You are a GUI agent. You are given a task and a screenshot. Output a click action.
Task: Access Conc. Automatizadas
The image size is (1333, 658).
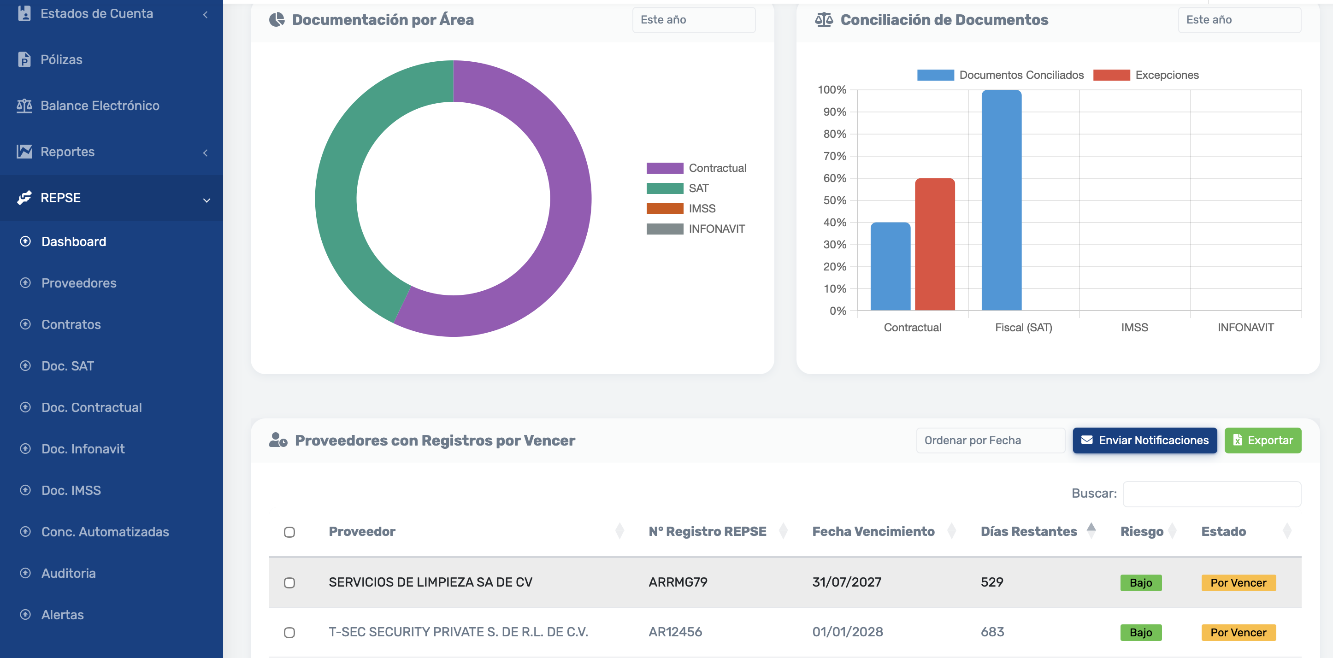(x=105, y=531)
